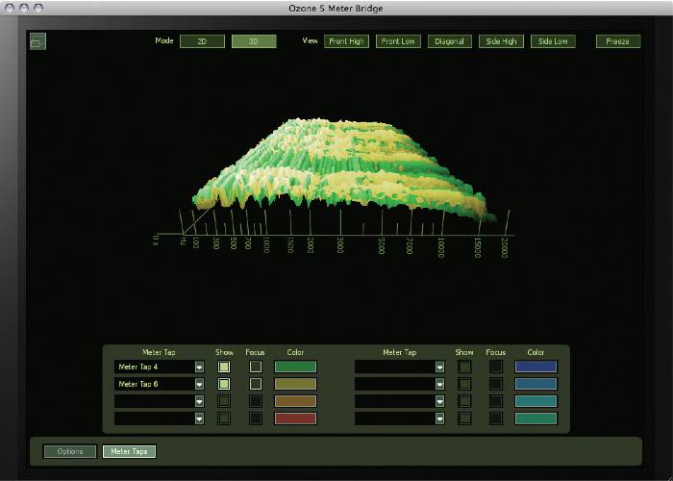The image size is (673, 481).
Task: Switch to the Meter Taps tab
Action: coord(129,451)
